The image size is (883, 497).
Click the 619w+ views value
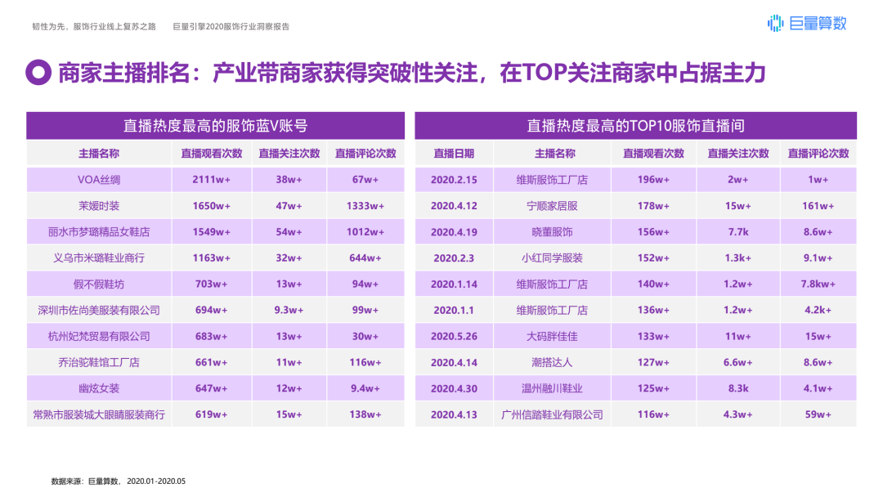point(211,414)
